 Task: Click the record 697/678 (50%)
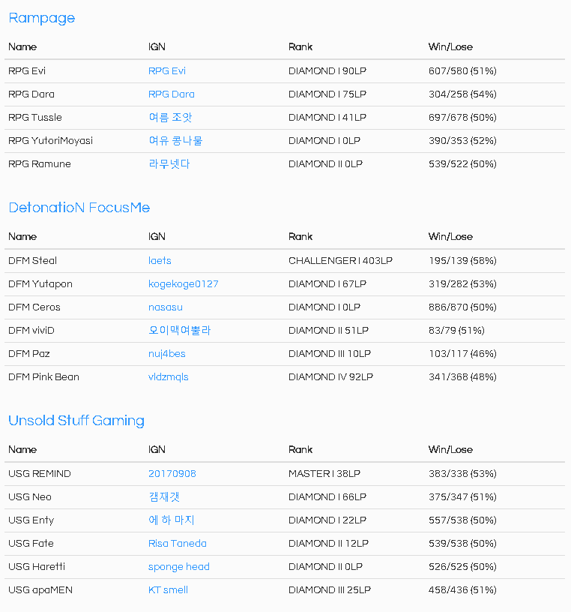(462, 118)
